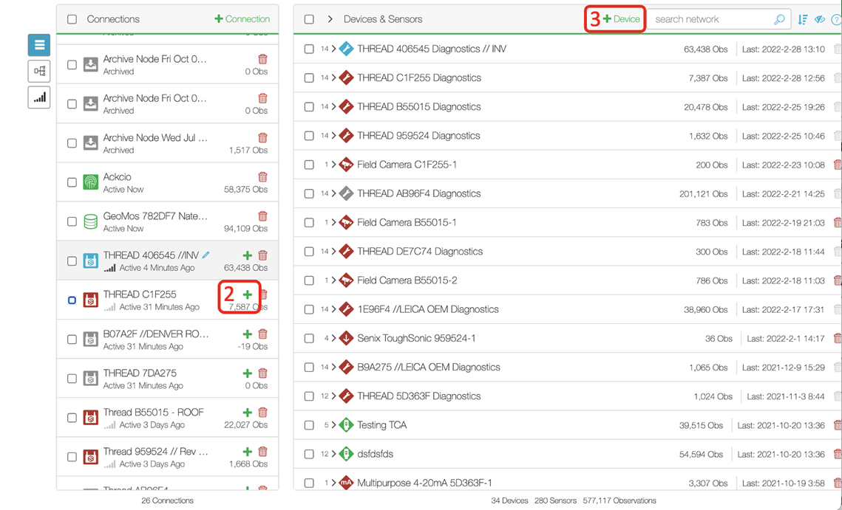Expand all Devices & Sensors header chevron
Viewport: 842px width, 510px height.
330,19
